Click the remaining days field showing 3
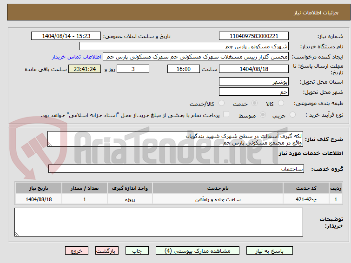This screenshot has width=351, height=263. coord(133,69)
